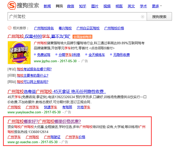Open 广州驾校 sublink under yueyixueche result
This screenshot has height=148, width=175.
(x=14, y=107)
